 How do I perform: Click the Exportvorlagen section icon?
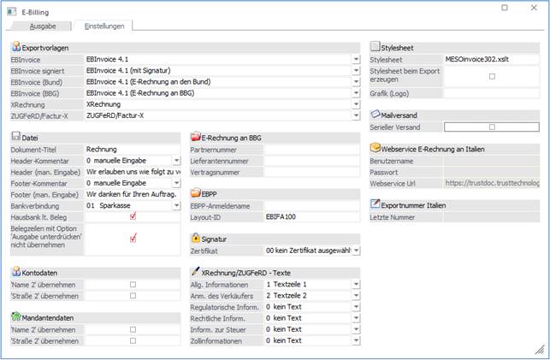pos(15,49)
